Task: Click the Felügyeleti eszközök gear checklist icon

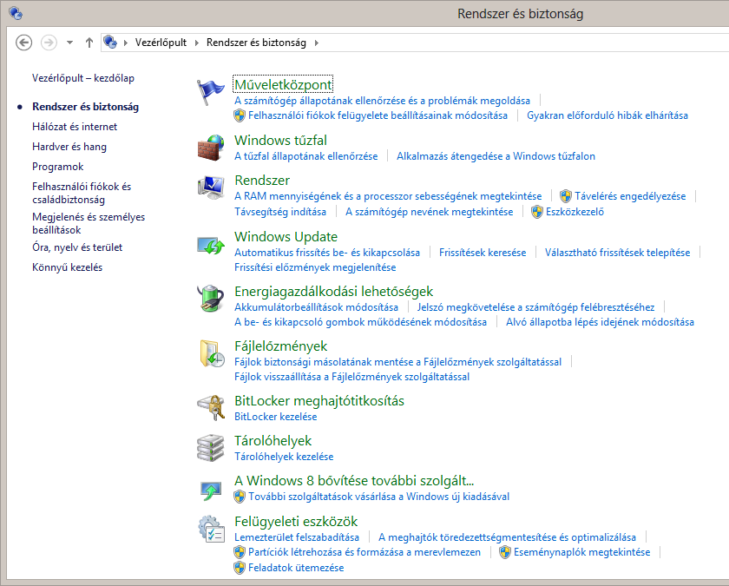Action: [211, 529]
